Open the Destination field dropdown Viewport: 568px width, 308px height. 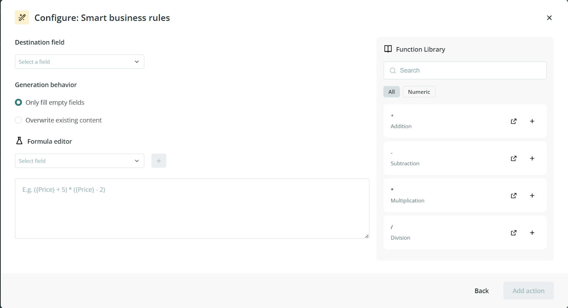80,62
